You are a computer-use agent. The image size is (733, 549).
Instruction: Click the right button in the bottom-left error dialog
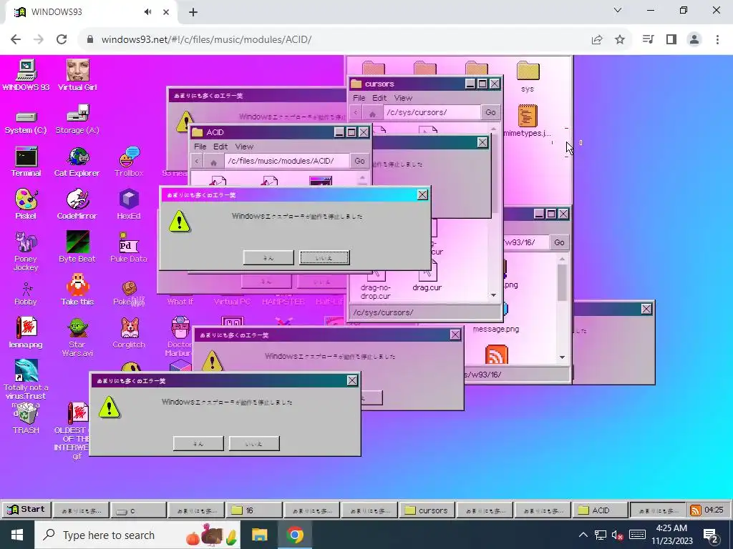coord(254,443)
